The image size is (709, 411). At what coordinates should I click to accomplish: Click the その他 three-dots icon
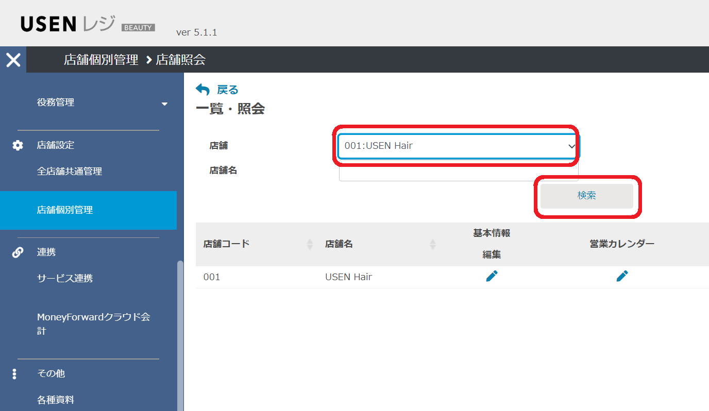tap(14, 374)
